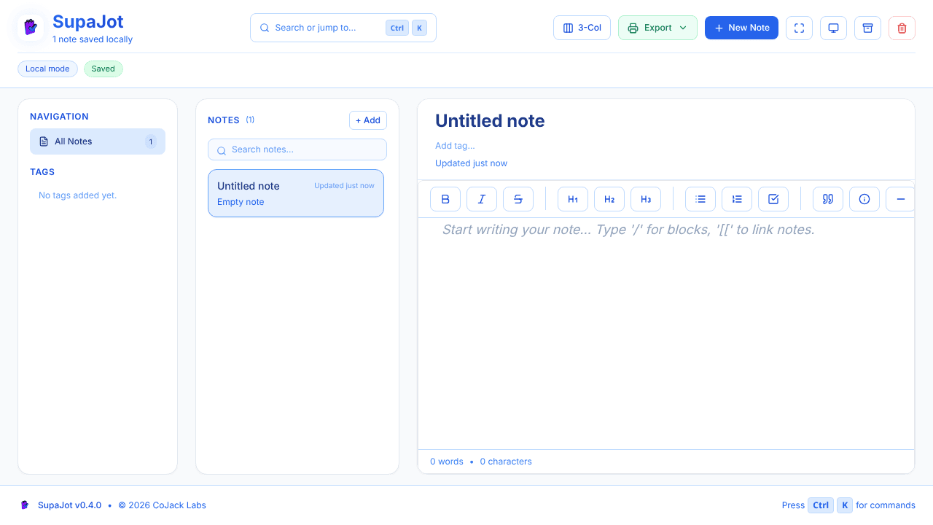Click the Saved status badge

point(104,69)
